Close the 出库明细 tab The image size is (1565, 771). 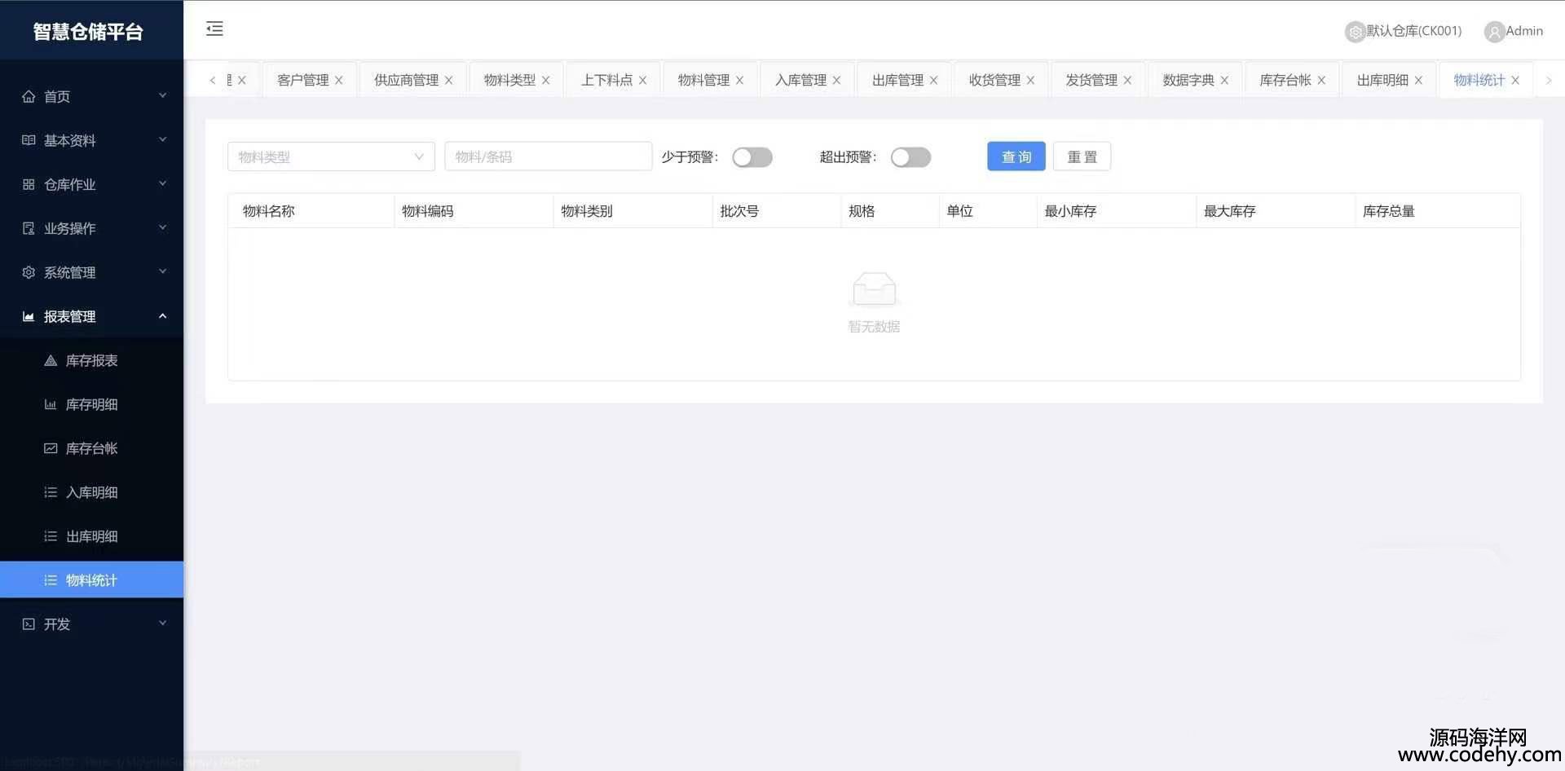[x=1419, y=80]
